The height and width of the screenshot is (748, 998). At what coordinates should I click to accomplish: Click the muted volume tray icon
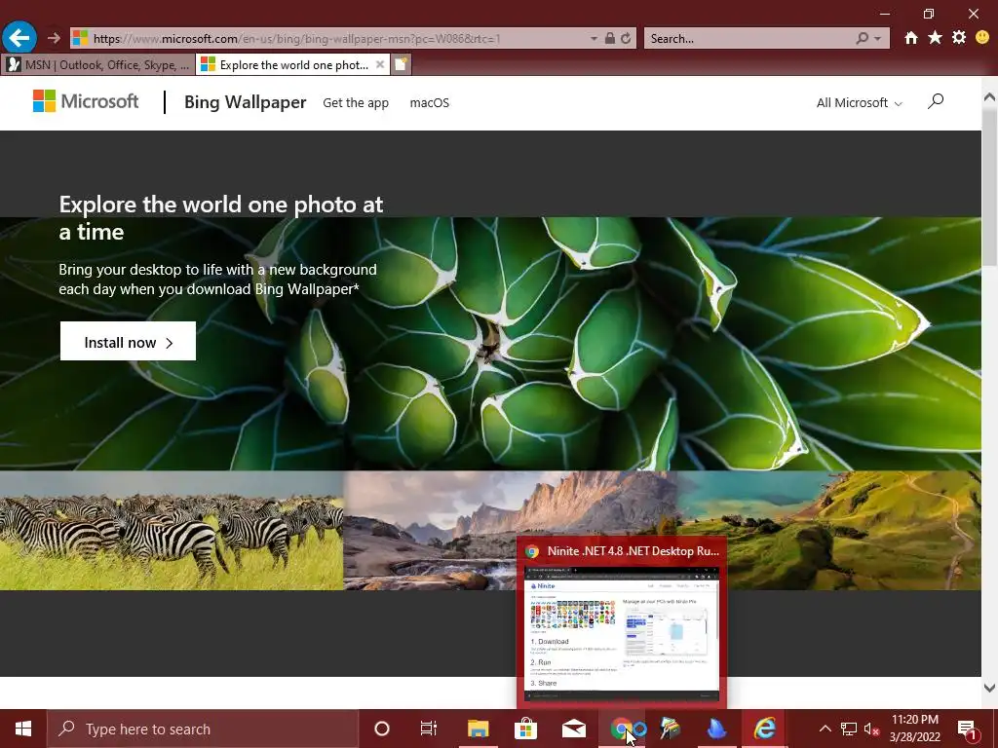coord(872,729)
